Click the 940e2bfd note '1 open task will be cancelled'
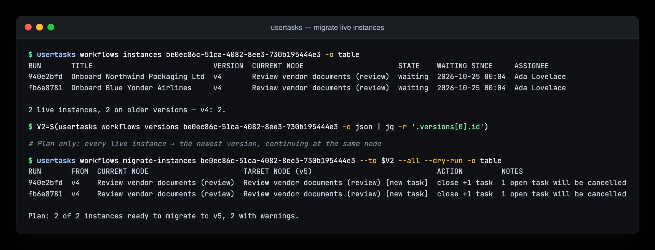The image size is (655, 250). pyautogui.click(x=564, y=183)
